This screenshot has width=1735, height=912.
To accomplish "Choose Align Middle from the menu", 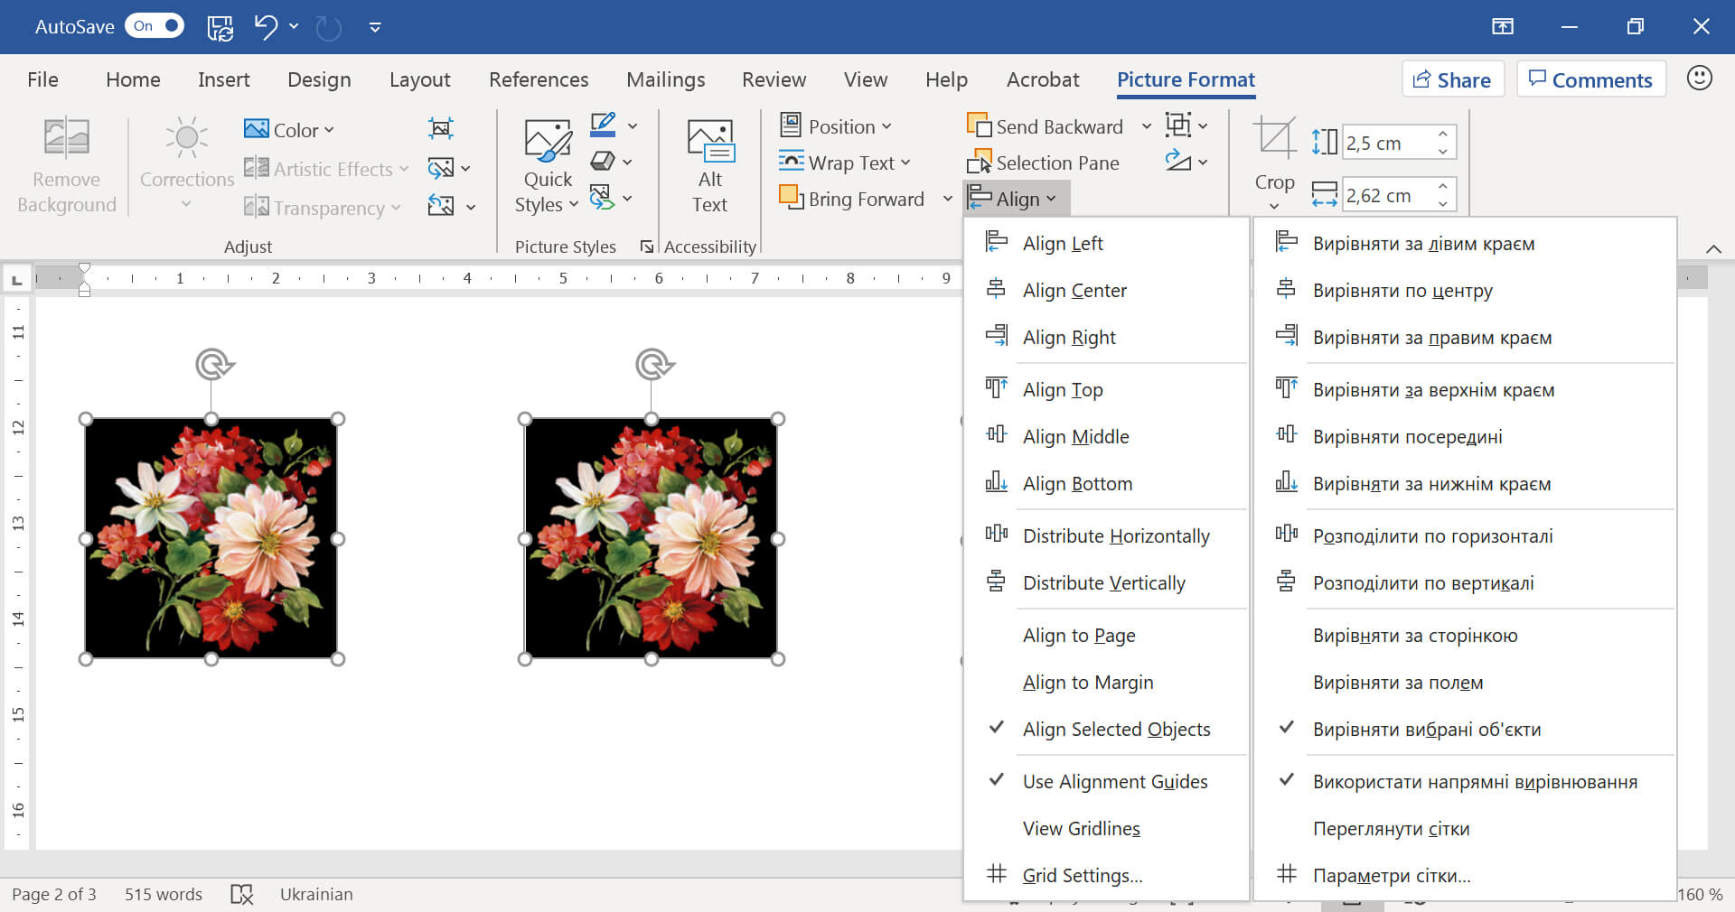I will click(x=1075, y=436).
